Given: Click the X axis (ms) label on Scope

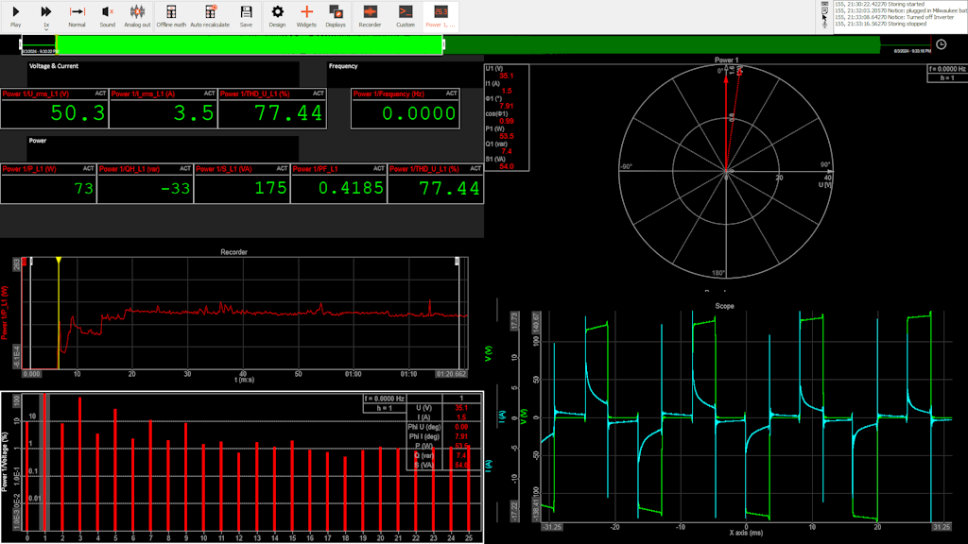Looking at the screenshot, I should pyautogui.click(x=746, y=533).
